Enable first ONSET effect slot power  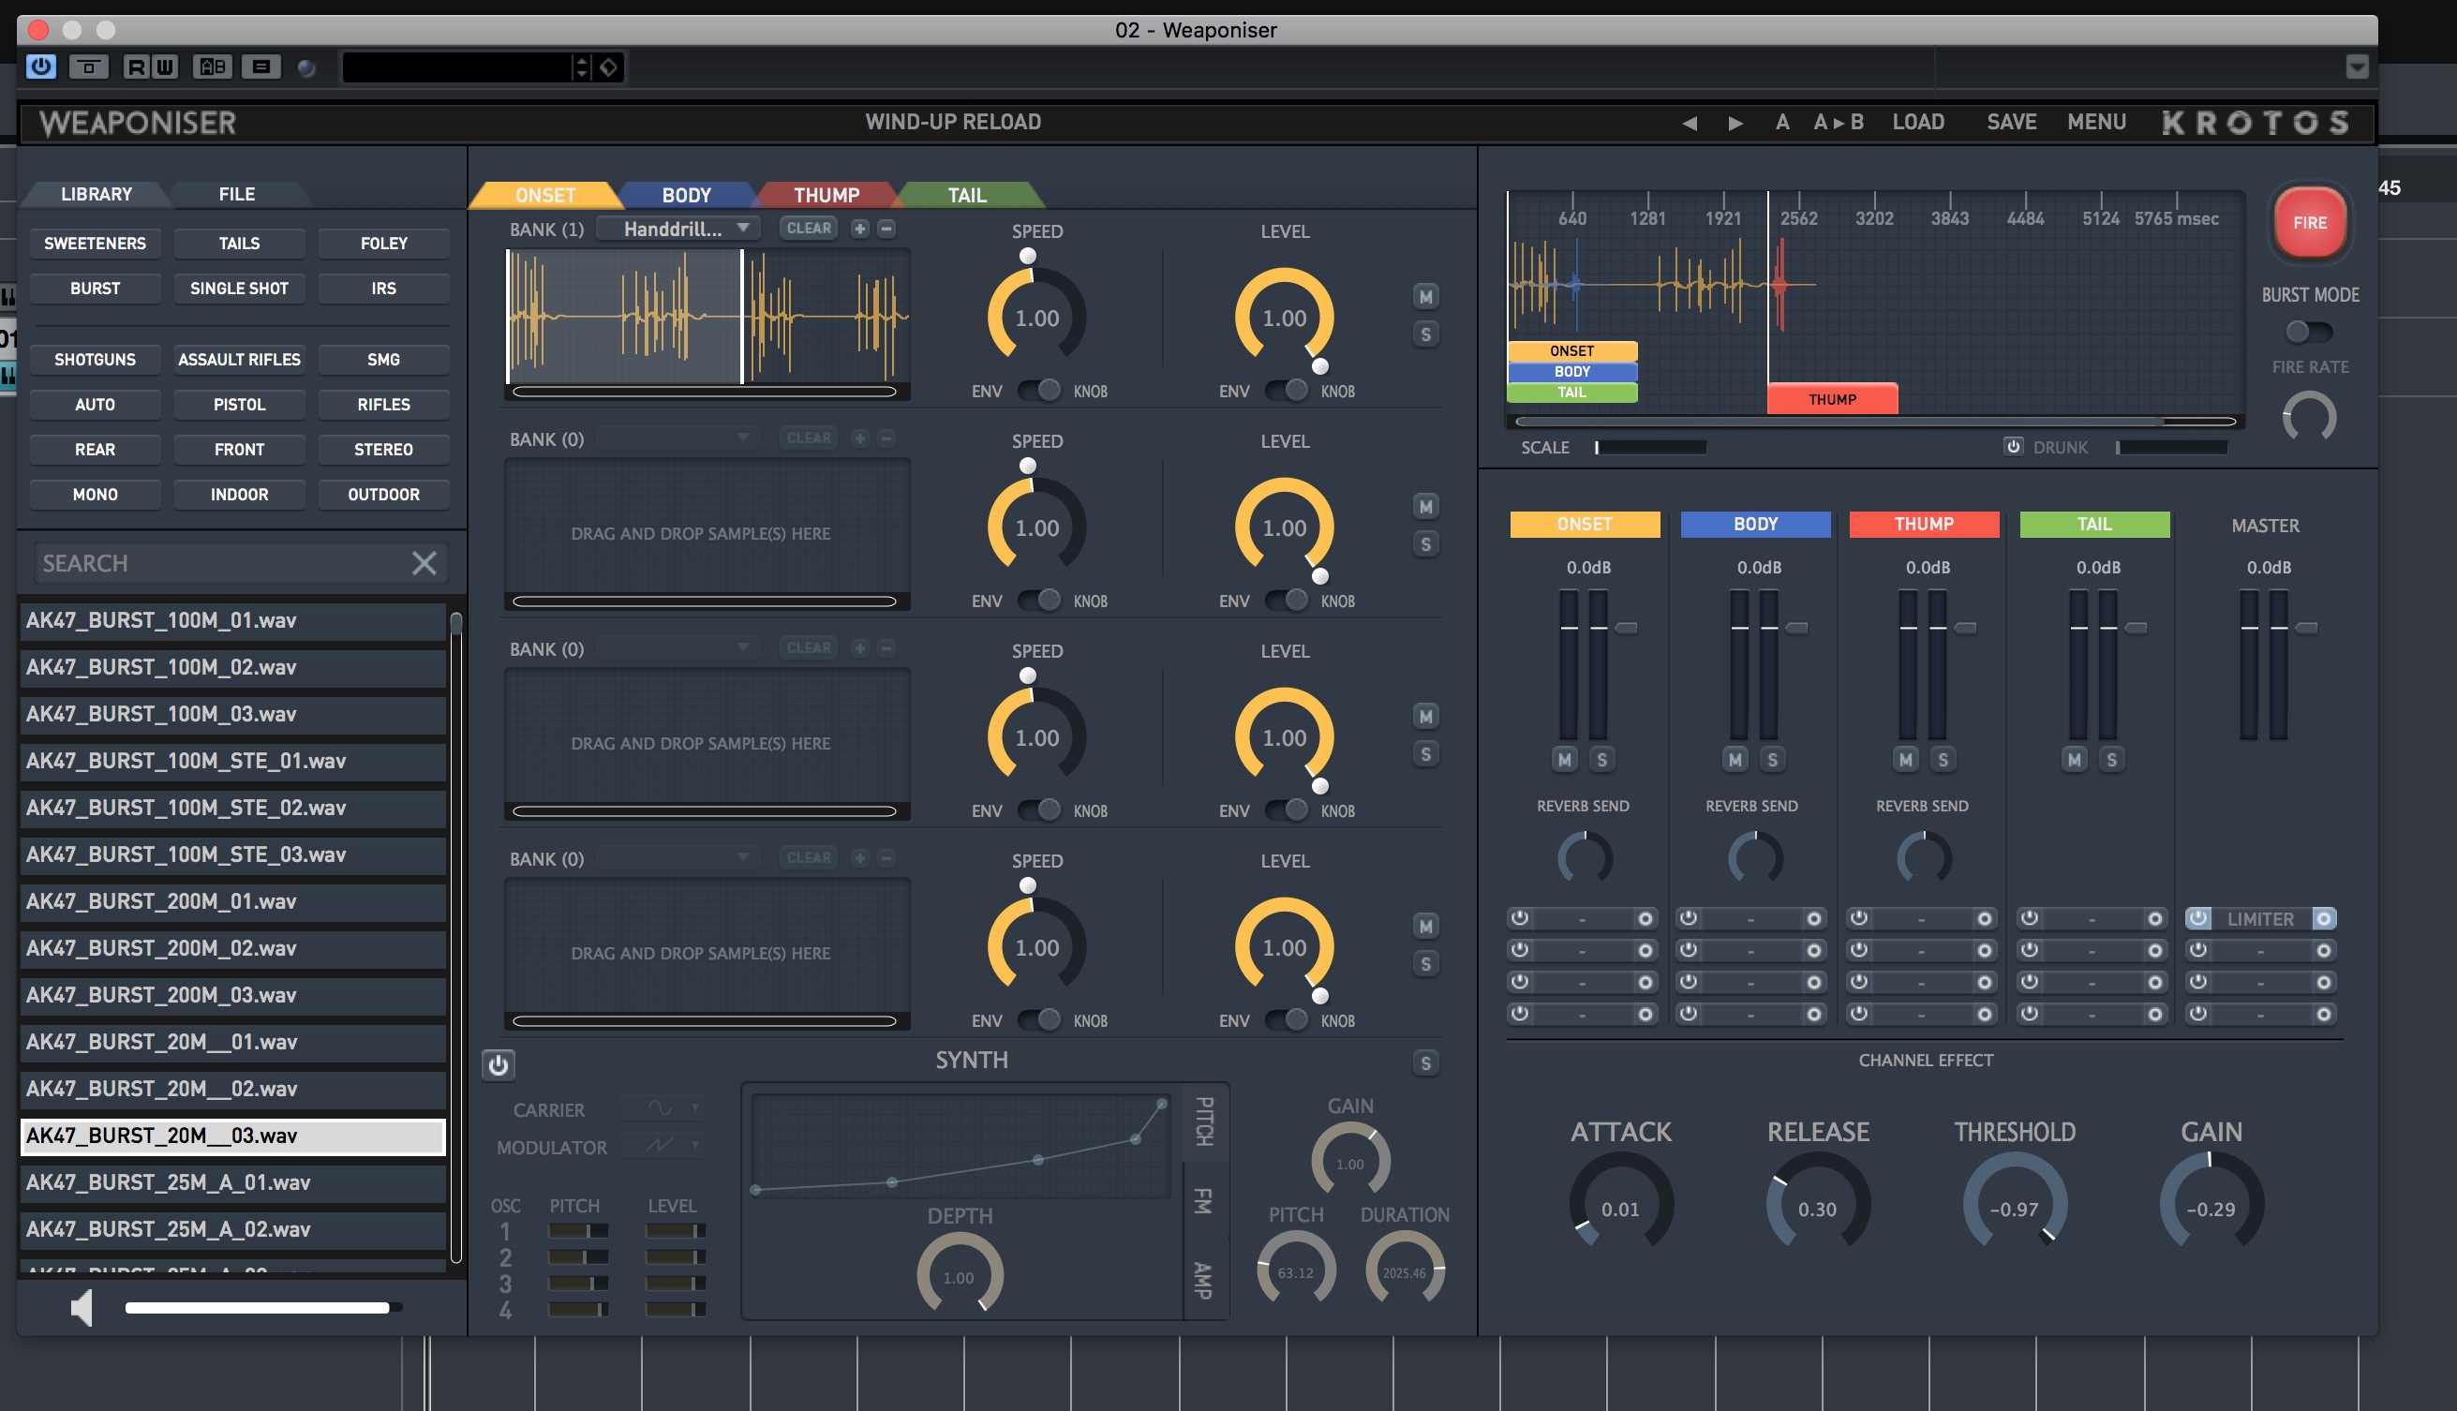tap(1520, 918)
